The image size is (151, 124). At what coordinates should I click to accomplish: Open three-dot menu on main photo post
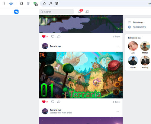point(117,111)
